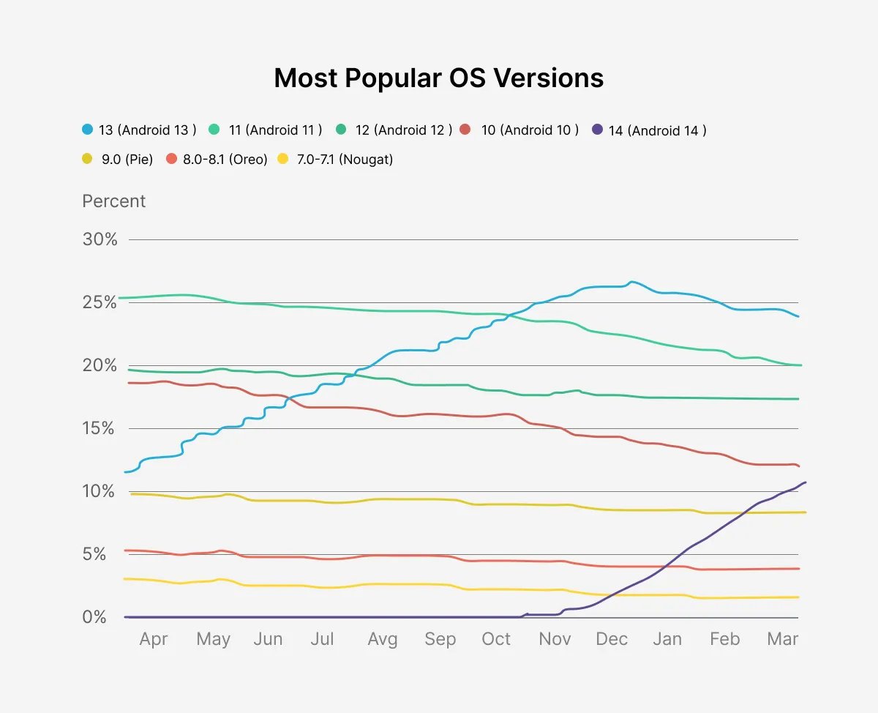This screenshot has height=713, width=878.
Task: Click the Oreo legend color dot
Action: (172, 159)
